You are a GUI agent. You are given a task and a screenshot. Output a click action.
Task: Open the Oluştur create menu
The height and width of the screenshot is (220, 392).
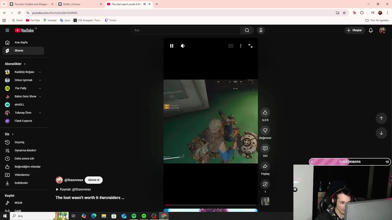pos(354,30)
